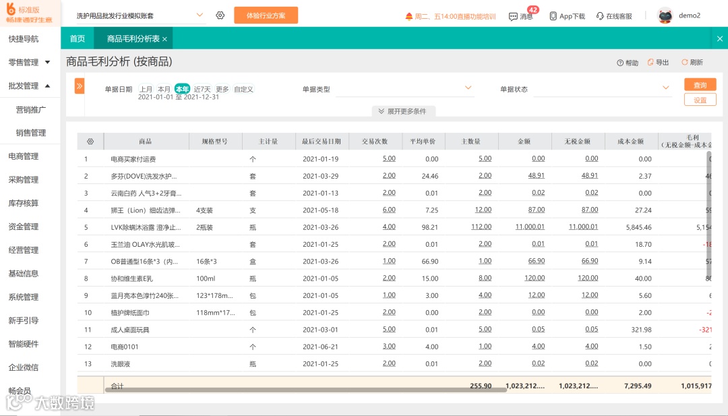Click the bell notification icon for live training
This screenshot has height=416, width=728.
pyautogui.click(x=409, y=16)
